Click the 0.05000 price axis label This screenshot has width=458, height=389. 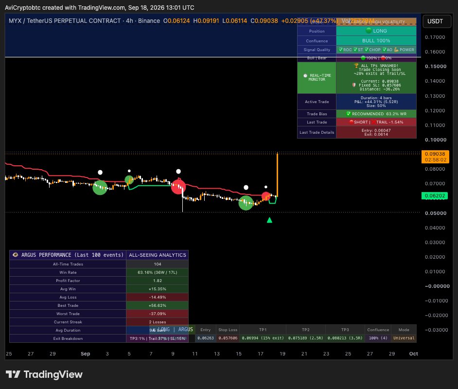436,213
